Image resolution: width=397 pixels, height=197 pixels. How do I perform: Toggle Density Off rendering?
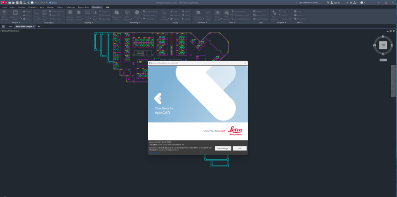[137, 15]
